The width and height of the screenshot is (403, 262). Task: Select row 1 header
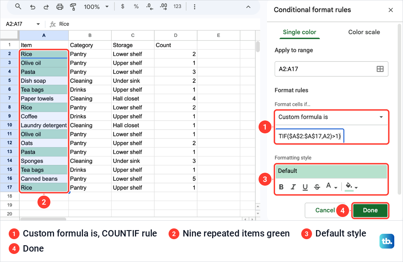tap(9, 45)
